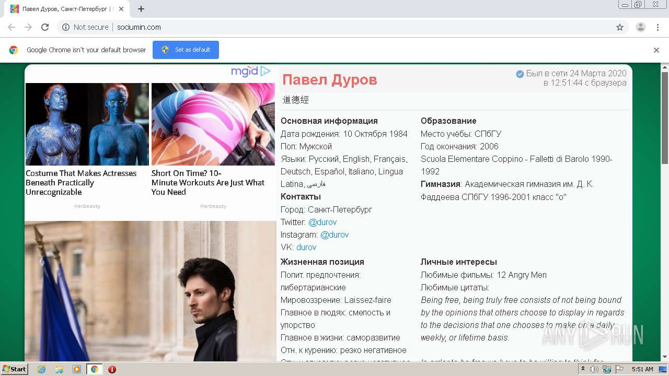Click the verified badge next to last-seen text
The image size is (669, 376).
[520, 74]
